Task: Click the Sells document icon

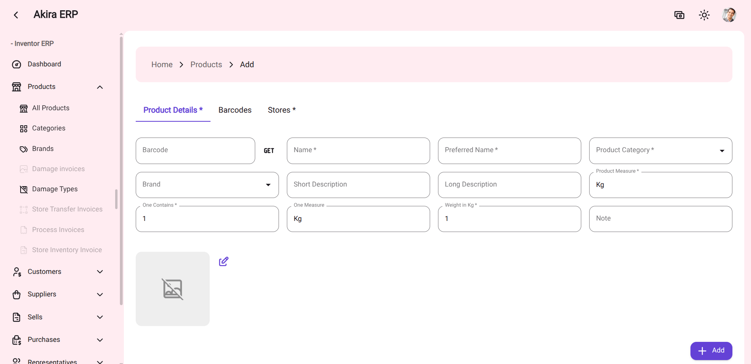Action: (17, 317)
